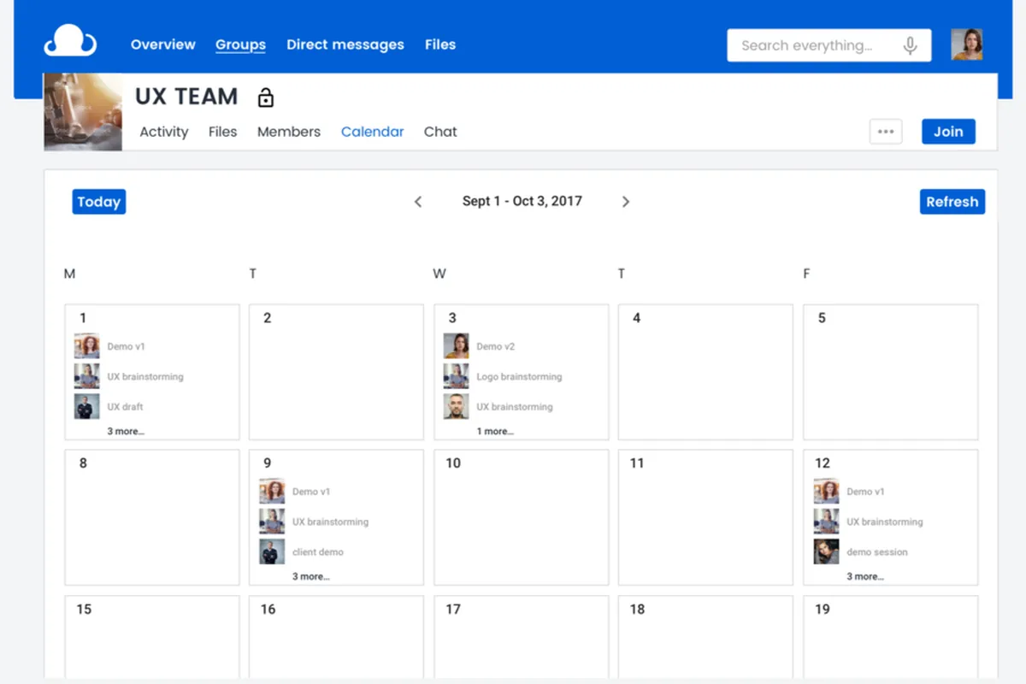This screenshot has height=684, width=1026.
Task: Click the Refresh button
Action: tap(952, 202)
